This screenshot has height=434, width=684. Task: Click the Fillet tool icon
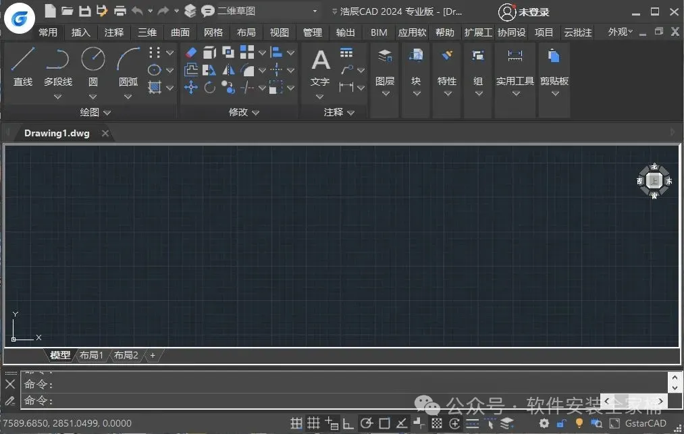coord(247,70)
